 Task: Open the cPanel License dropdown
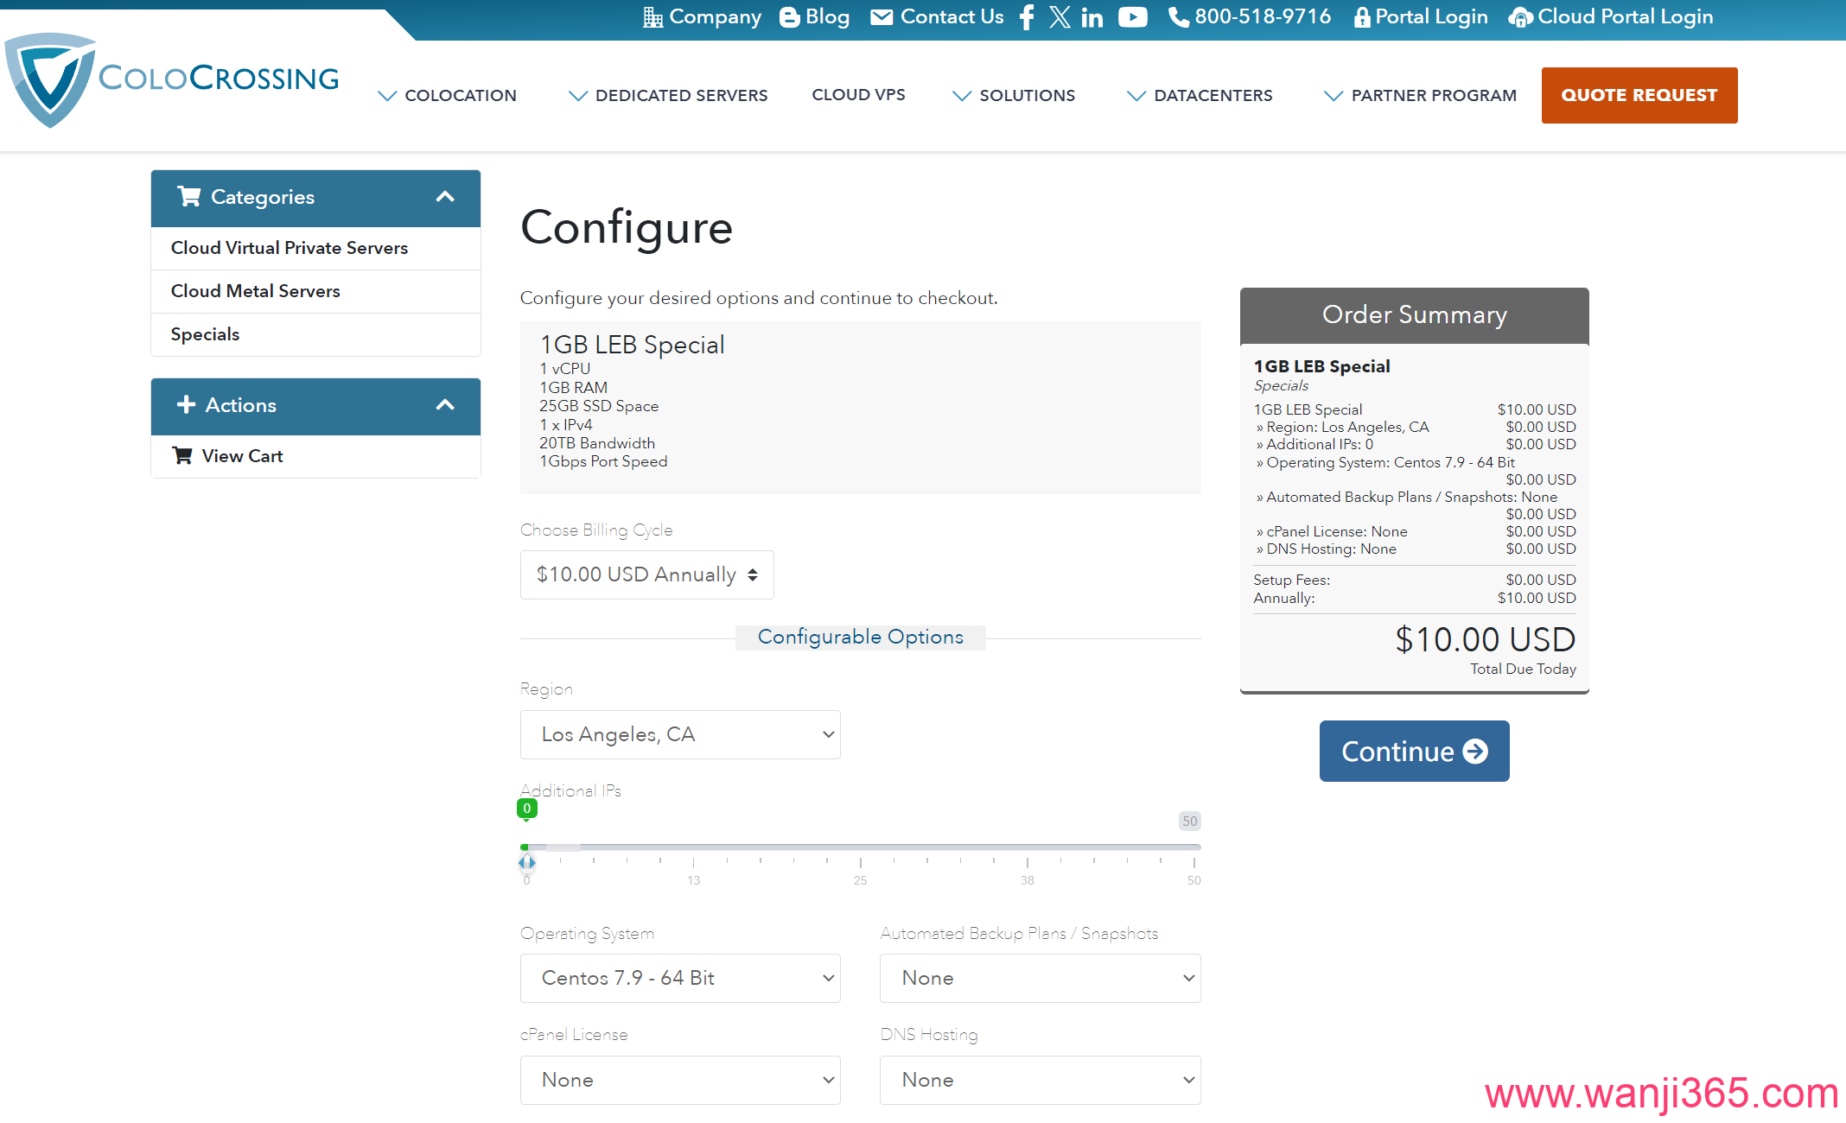click(x=680, y=1080)
